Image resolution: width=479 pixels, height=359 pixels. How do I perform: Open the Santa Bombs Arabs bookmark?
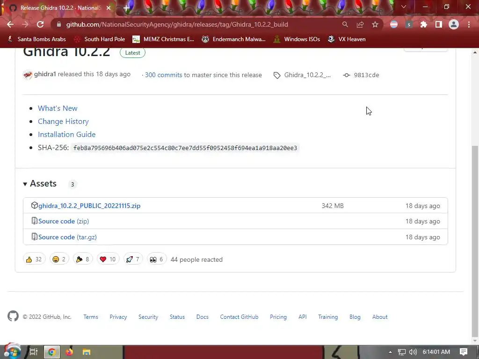pos(36,39)
